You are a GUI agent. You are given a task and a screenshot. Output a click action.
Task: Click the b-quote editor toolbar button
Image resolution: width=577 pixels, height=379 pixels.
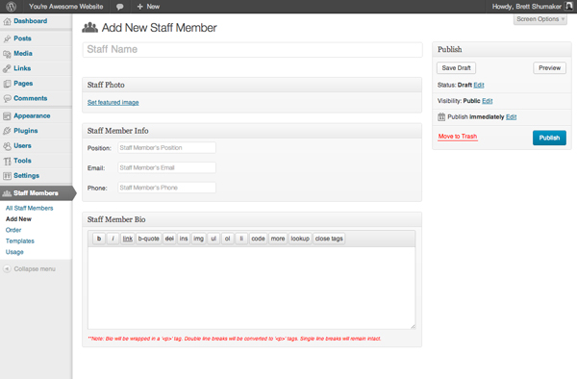(149, 239)
